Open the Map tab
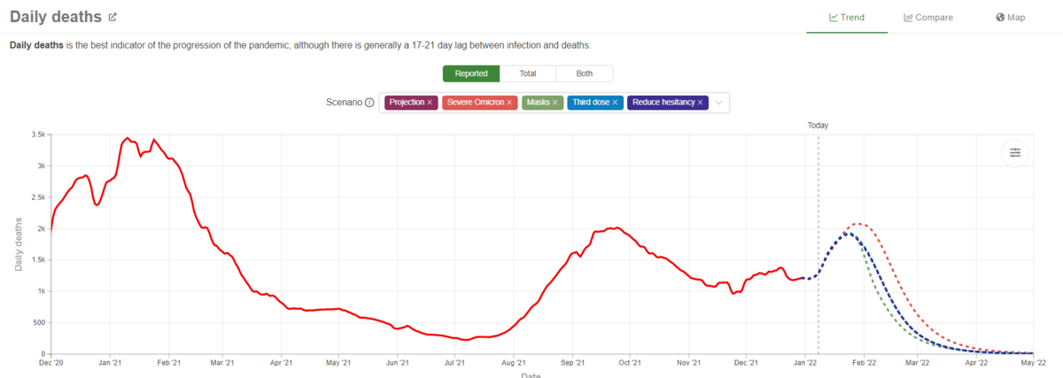Image resolution: width=1063 pixels, height=378 pixels. (1010, 17)
